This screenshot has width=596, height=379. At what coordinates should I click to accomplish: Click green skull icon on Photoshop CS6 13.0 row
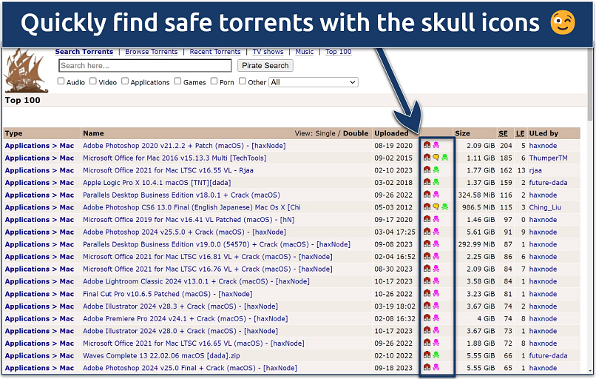(x=444, y=207)
